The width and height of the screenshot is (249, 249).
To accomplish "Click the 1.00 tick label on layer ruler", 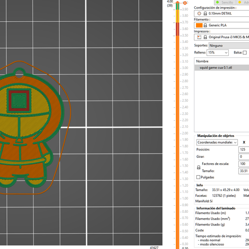I will pyautogui.click(x=185, y=198).
